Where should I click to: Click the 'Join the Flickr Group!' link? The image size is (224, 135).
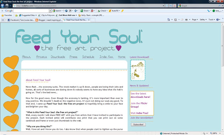[139, 105]
